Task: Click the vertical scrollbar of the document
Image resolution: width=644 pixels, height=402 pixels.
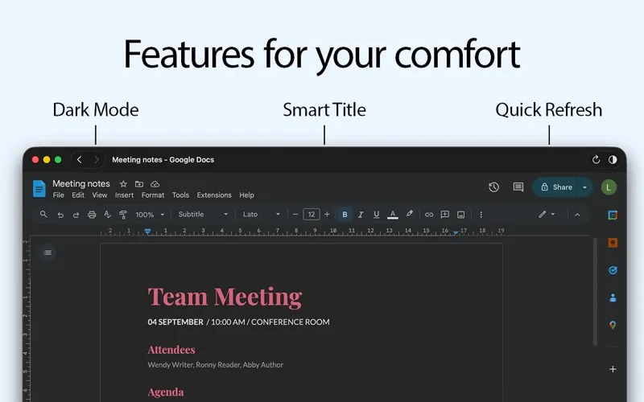Action: [x=595, y=291]
